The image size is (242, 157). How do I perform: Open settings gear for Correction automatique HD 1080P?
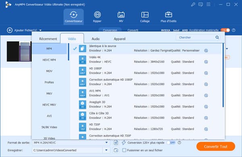(x=206, y=84)
